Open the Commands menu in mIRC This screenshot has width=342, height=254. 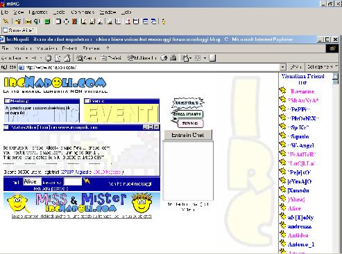click(x=83, y=12)
